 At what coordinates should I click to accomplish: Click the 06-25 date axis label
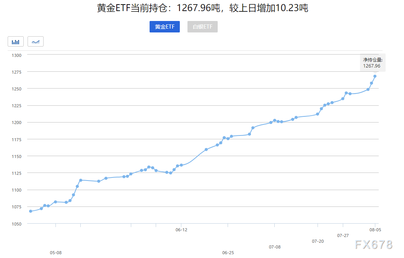click(x=228, y=253)
